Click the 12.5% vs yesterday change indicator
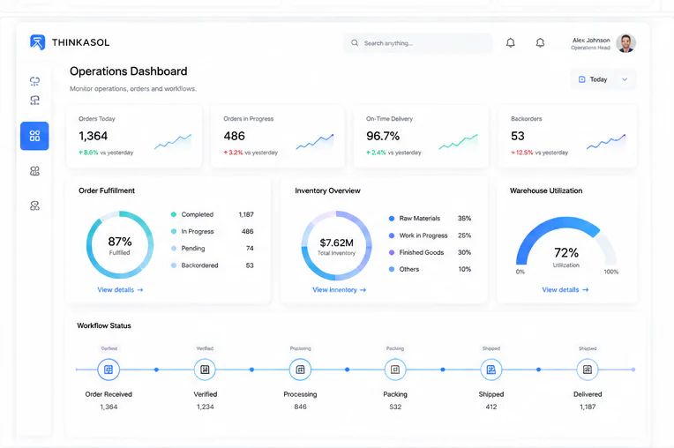The image size is (674, 448). coord(539,153)
